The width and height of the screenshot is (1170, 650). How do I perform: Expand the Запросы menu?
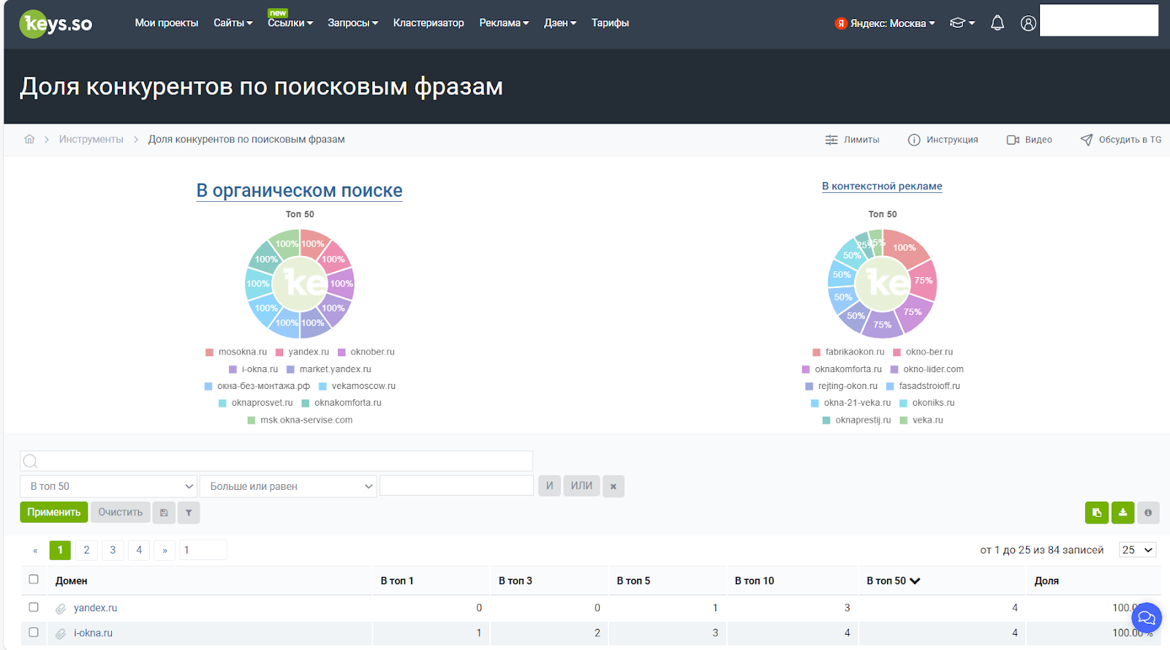pyautogui.click(x=352, y=23)
